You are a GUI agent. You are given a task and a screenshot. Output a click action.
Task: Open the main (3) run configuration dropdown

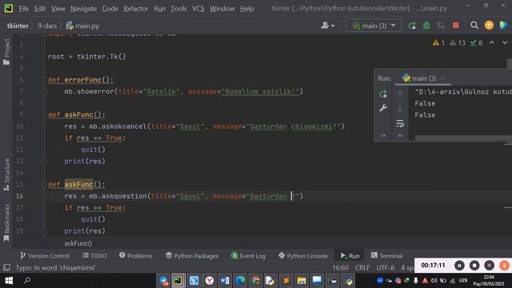[x=374, y=26]
